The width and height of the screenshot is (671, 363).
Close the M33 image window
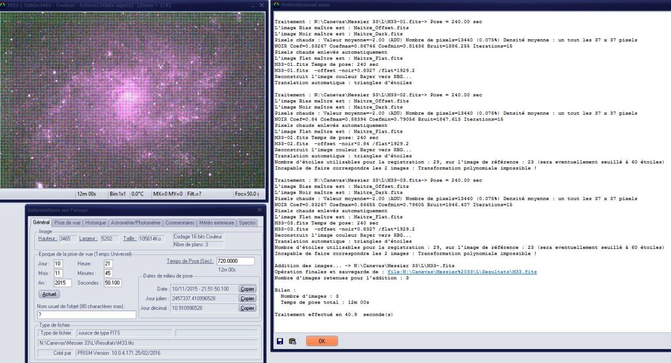pyautogui.click(x=263, y=4)
